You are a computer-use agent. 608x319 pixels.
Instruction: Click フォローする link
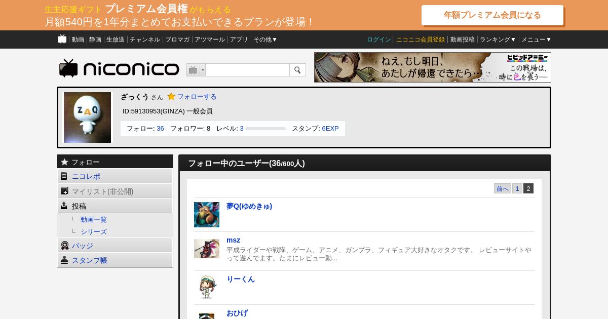coord(197,96)
